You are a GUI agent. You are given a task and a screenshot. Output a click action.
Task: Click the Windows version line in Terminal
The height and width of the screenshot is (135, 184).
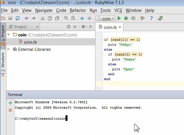[51, 102]
